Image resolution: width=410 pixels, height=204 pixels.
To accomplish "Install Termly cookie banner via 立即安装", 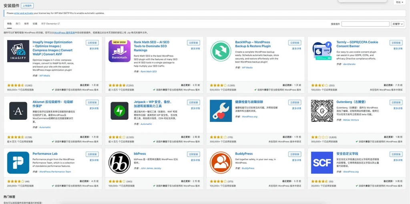I will (396, 43).
